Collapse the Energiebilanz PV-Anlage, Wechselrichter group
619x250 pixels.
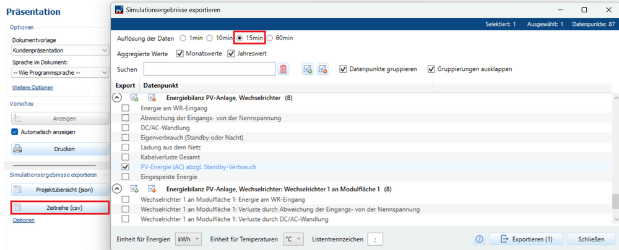(116, 98)
